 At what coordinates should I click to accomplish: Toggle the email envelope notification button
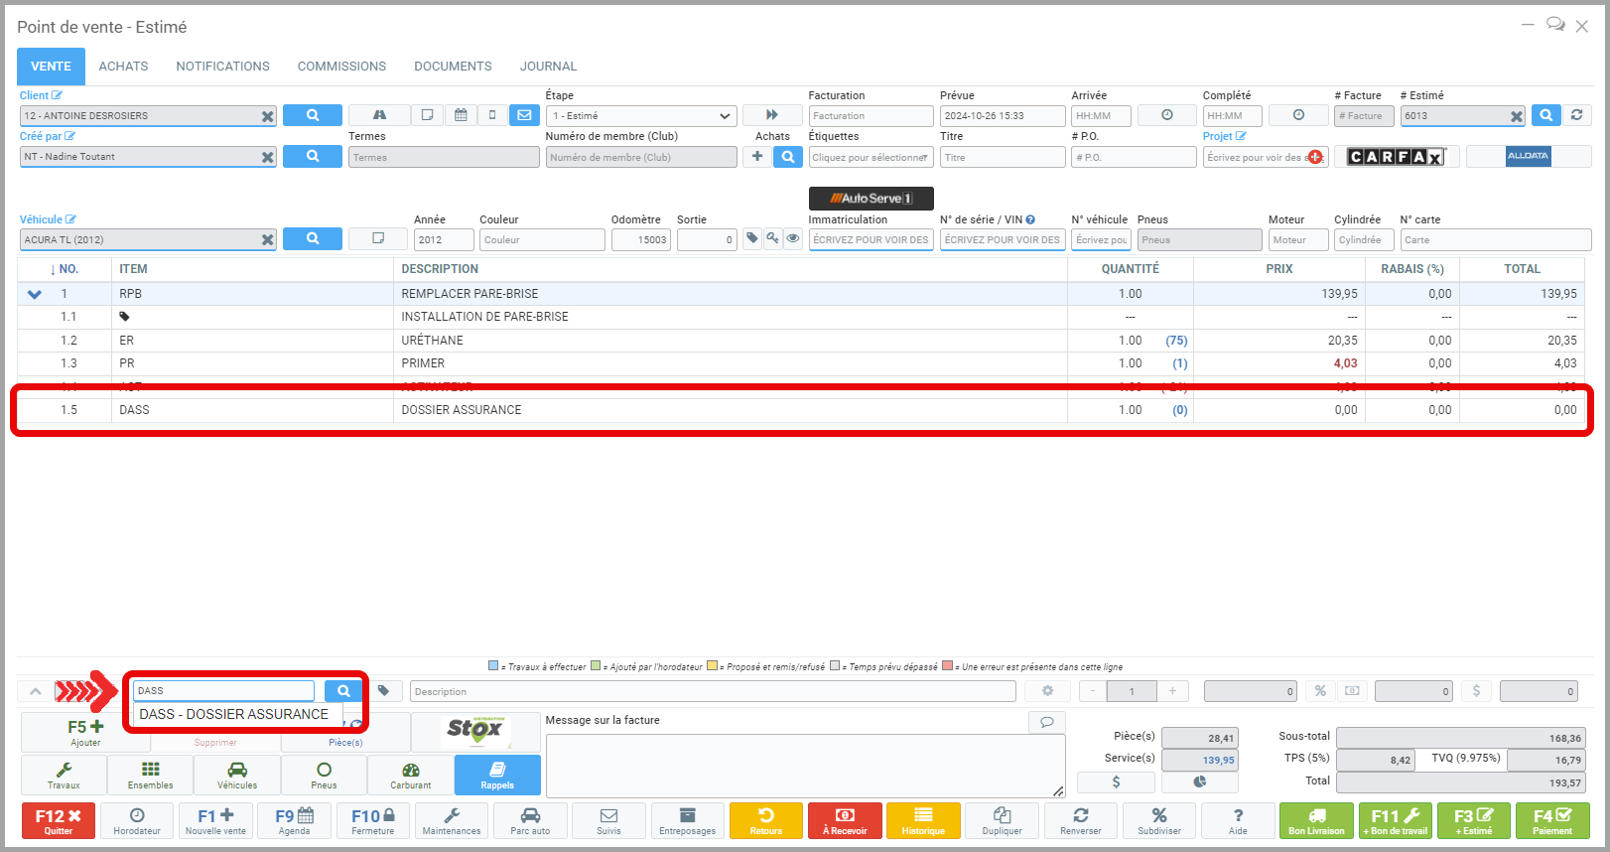(x=524, y=115)
